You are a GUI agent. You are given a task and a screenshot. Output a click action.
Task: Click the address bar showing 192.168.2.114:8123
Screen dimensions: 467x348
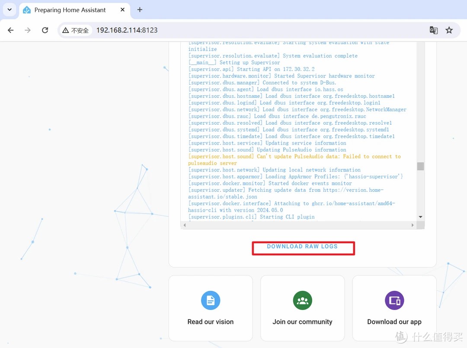pyautogui.click(x=216, y=30)
